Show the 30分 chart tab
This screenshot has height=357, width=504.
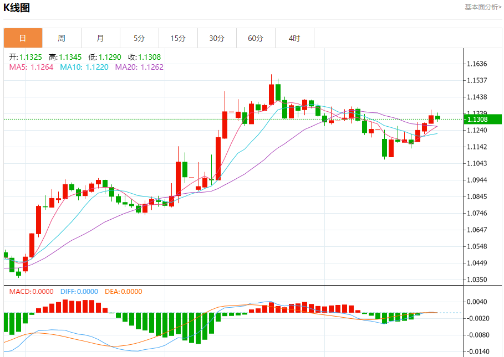click(x=217, y=38)
